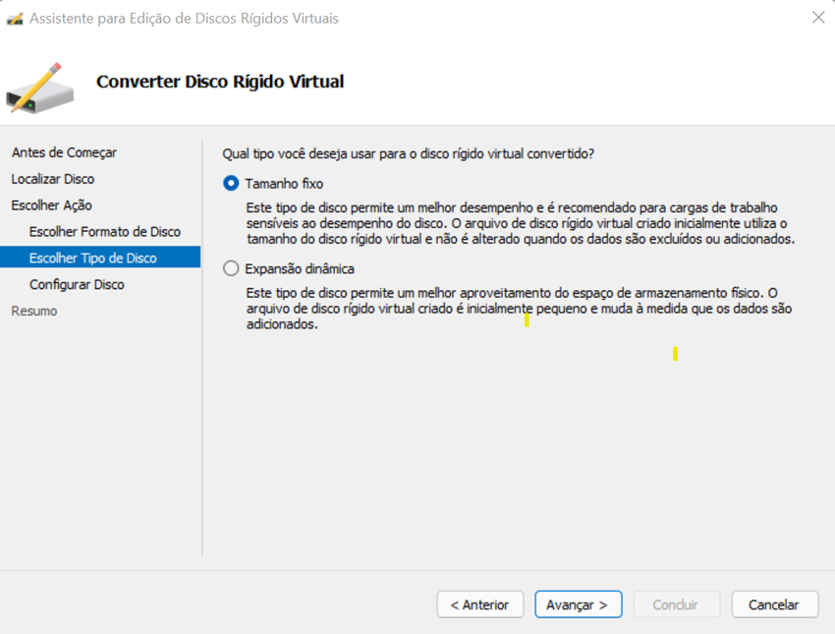Open the Localizar Disco step
Image resolution: width=835 pixels, height=634 pixels.
pyautogui.click(x=53, y=179)
